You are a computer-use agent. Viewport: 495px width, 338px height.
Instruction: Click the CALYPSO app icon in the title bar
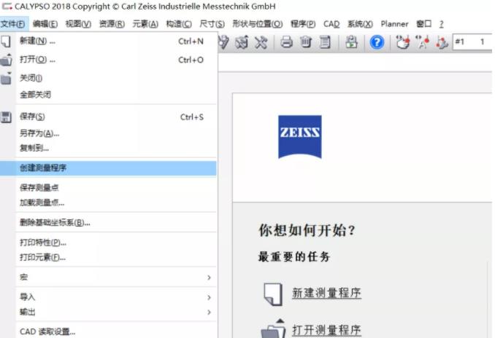click(7, 6)
